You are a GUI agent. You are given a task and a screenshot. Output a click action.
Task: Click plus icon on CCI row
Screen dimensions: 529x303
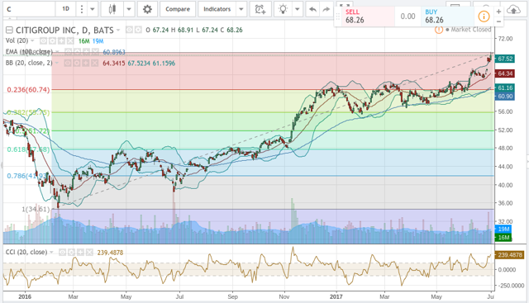pyautogui.click(x=80, y=252)
